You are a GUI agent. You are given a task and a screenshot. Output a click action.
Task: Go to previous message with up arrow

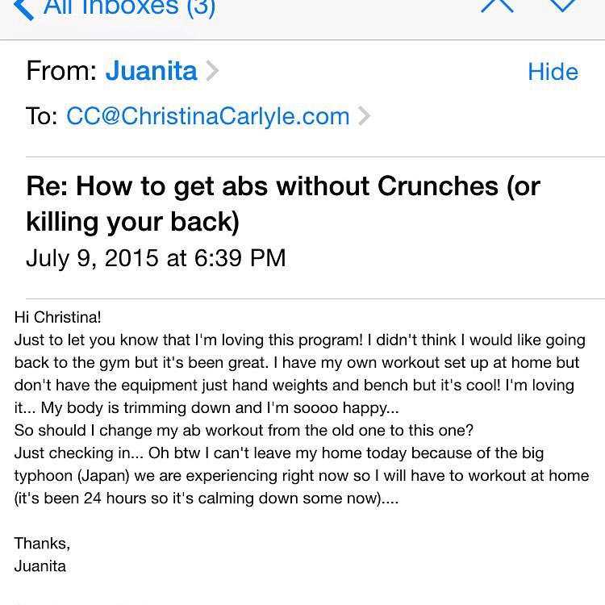pos(497,6)
